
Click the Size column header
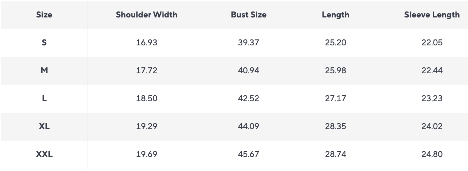(x=44, y=15)
